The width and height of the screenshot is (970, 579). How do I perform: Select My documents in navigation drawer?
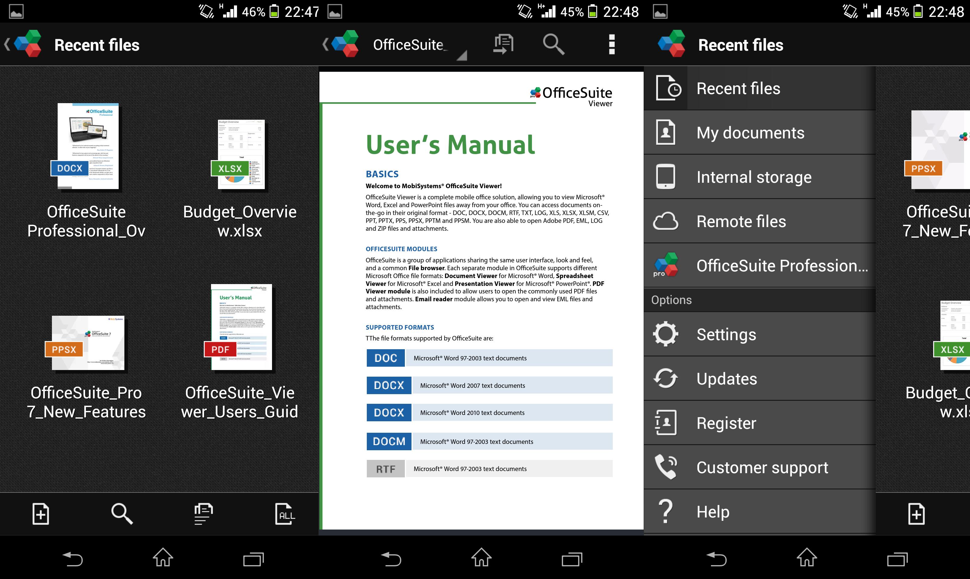pos(760,133)
